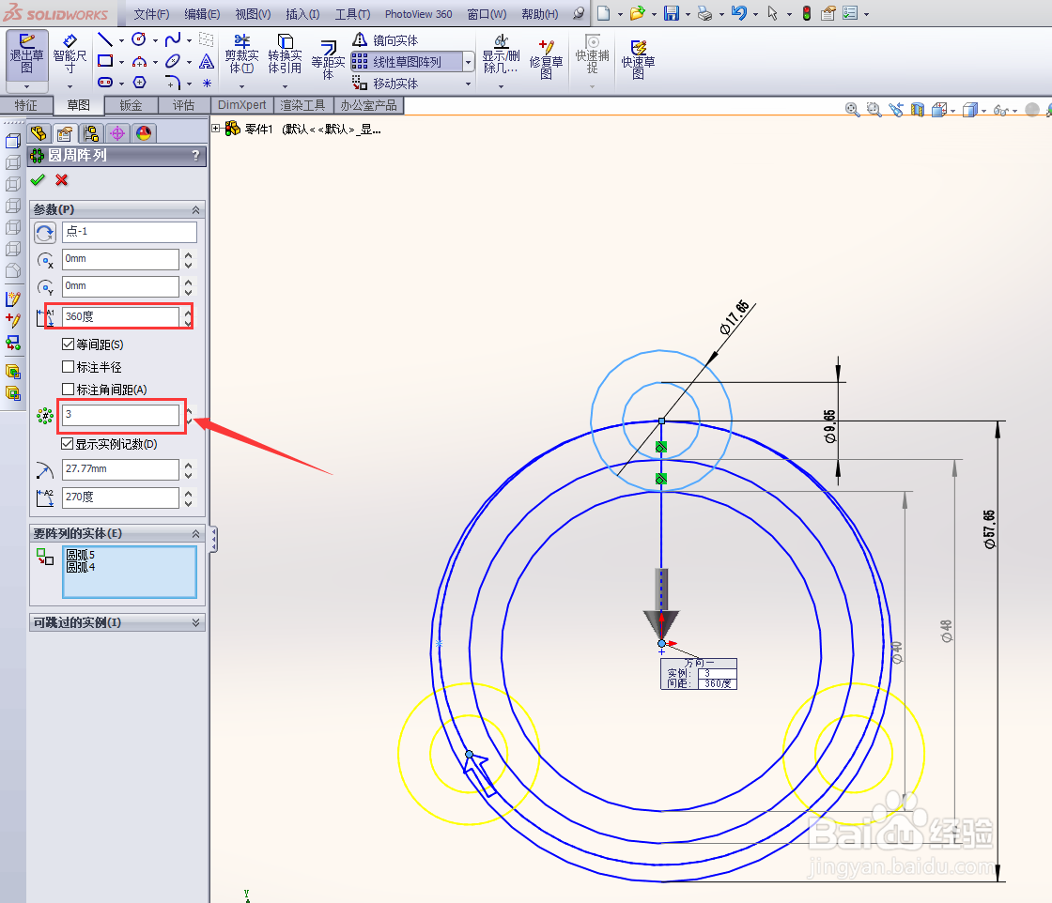The width and height of the screenshot is (1052, 903).
Task: Select 圆弧5 in entities list
Action: (81, 555)
